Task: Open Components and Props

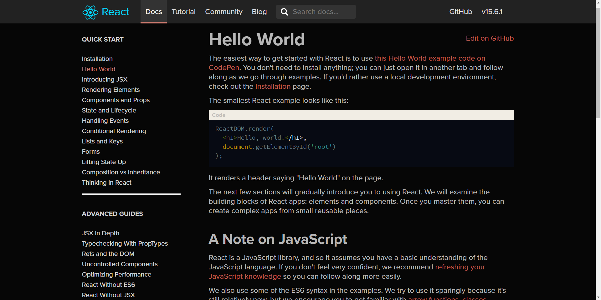Action: click(116, 100)
